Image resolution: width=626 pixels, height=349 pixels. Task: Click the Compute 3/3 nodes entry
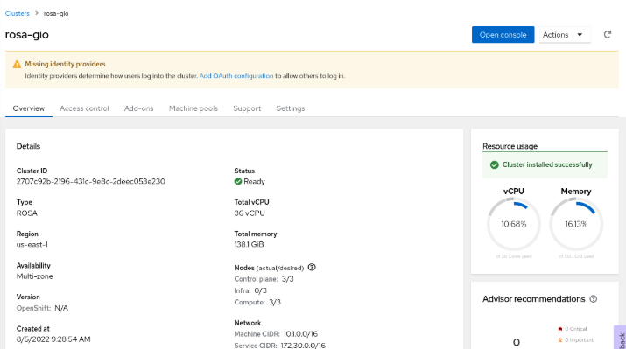(257, 302)
